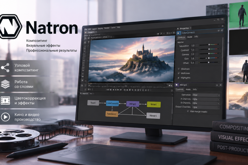Adjust the Contrast slider handle
This screenshot has width=248, height=165.
point(209,49)
